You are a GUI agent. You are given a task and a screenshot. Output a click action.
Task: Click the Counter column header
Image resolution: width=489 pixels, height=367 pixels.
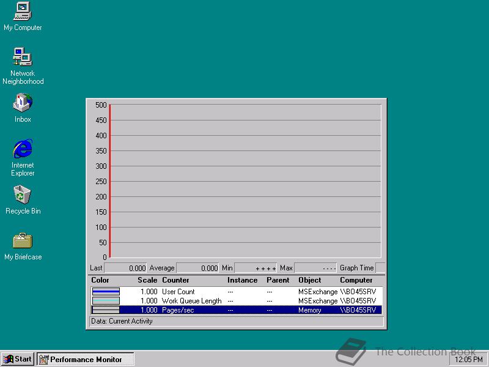(175, 280)
